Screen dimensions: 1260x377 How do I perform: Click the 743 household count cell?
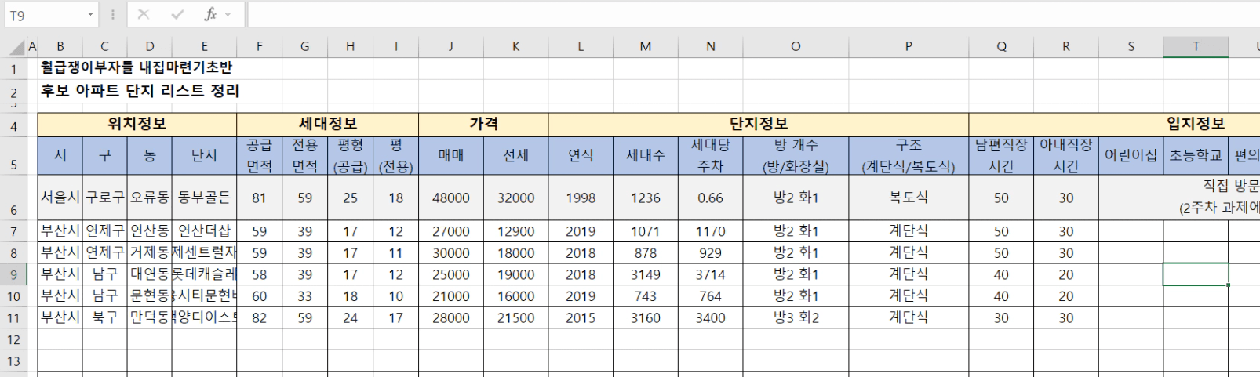(646, 296)
